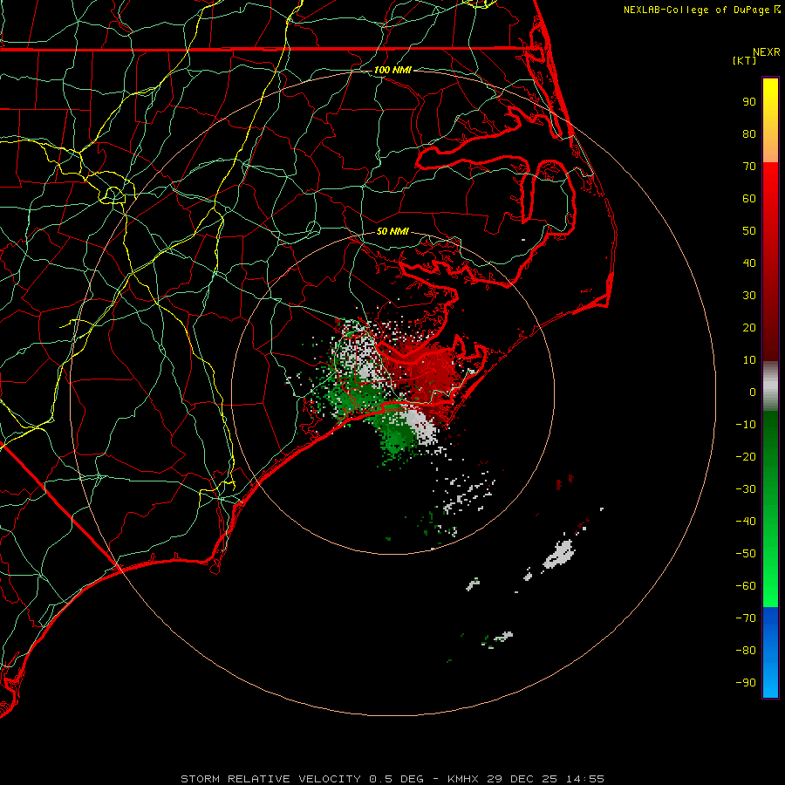Select the 80 value on the velocity scale

(749, 133)
